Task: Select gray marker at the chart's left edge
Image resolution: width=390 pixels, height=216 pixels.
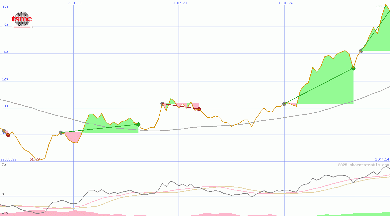Action: [x=4, y=131]
